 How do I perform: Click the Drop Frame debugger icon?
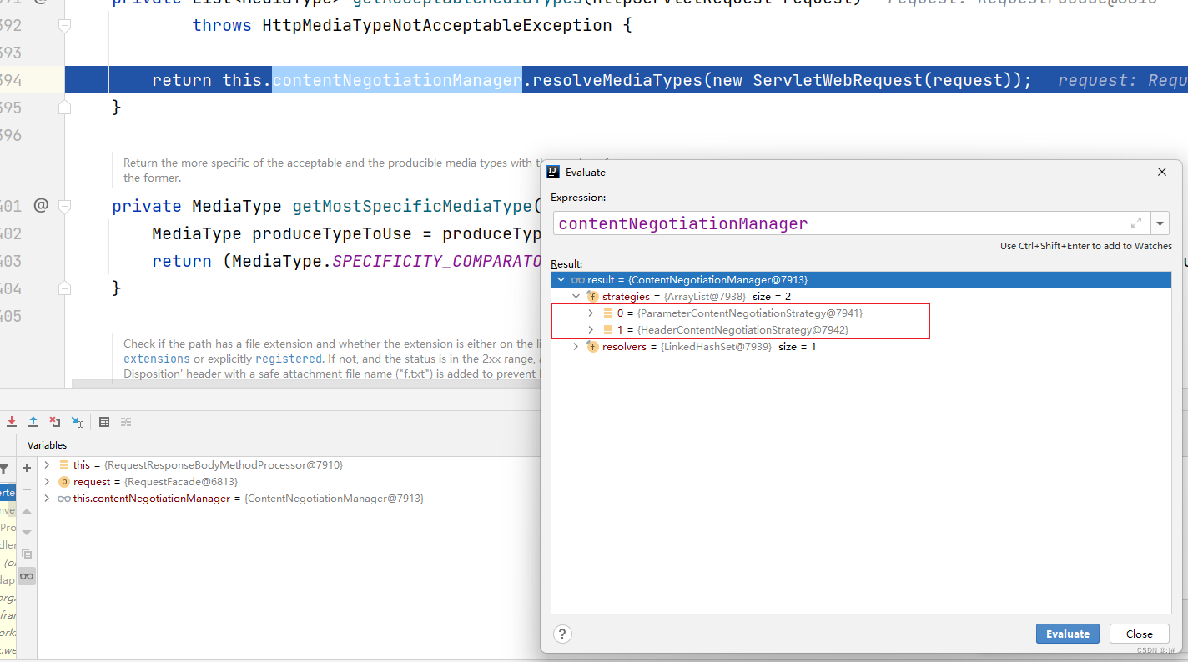click(55, 422)
